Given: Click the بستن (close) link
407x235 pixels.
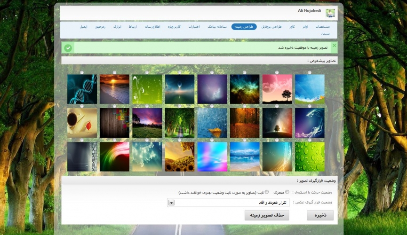Looking at the screenshot, I should pyautogui.click(x=325, y=34).
